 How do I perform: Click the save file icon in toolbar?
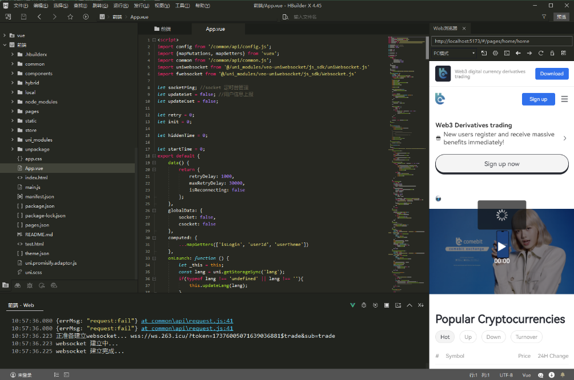click(23, 17)
